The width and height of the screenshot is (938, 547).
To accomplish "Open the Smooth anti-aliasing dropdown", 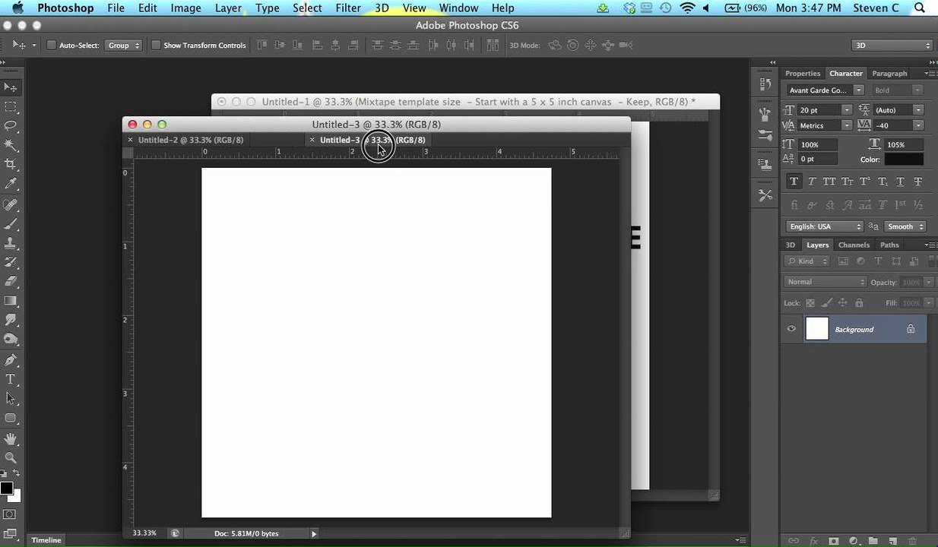I will 905,226.
